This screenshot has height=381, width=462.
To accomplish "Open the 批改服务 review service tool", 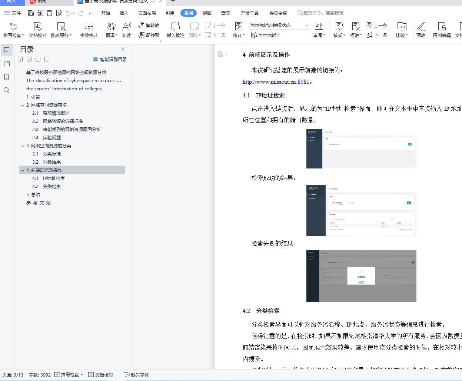I will (61, 30).
